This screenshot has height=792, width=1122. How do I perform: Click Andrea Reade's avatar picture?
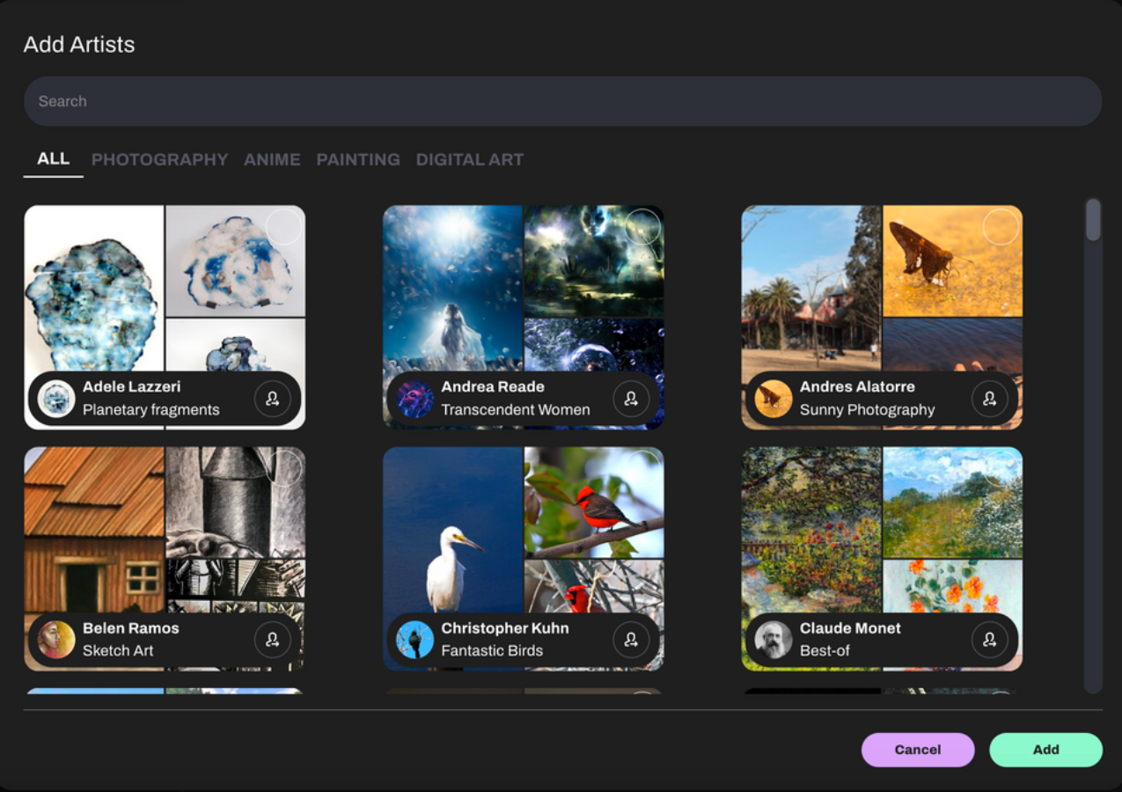(x=414, y=399)
